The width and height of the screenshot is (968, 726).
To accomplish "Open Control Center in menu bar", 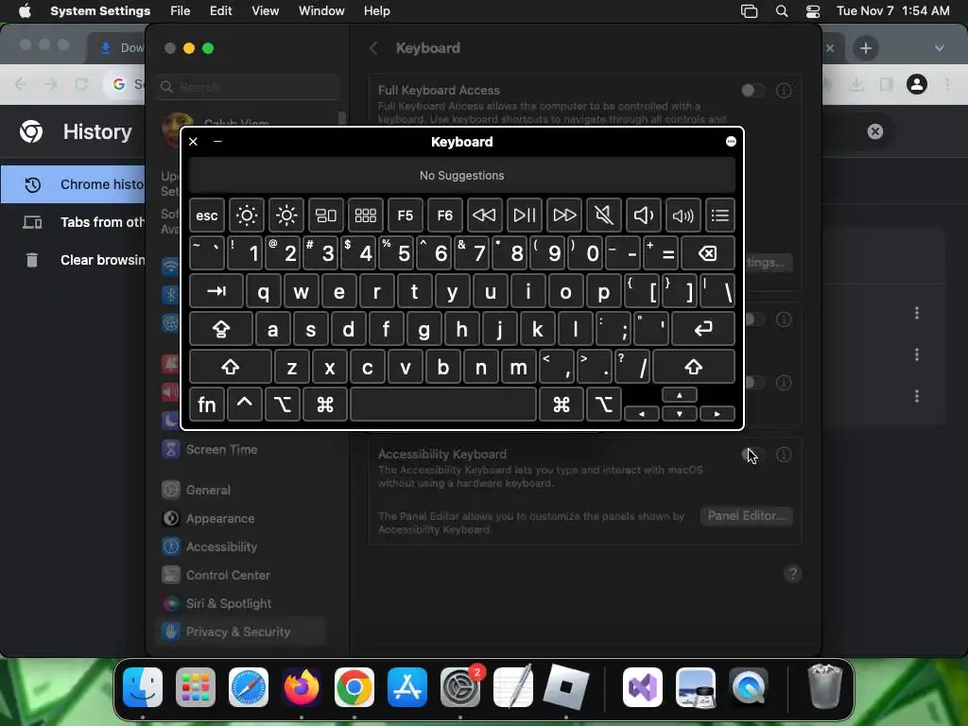I will (x=813, y=11).
